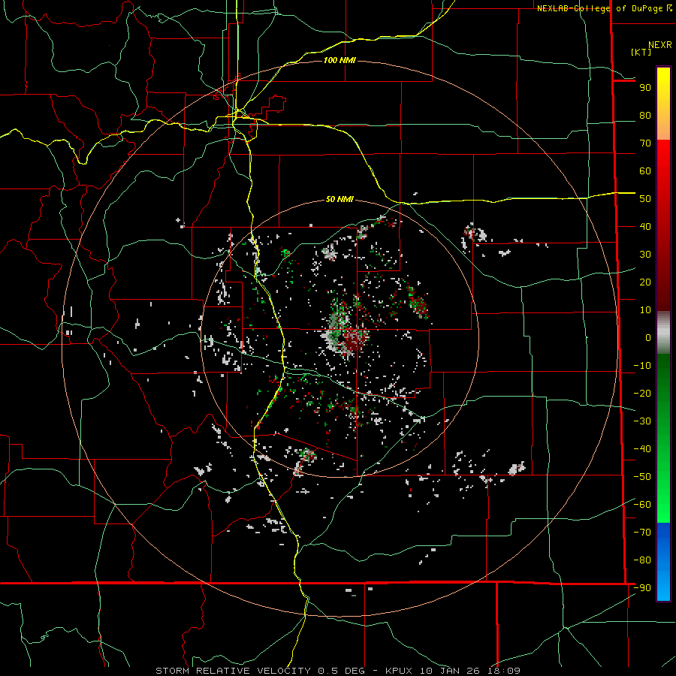Viewport: 676px width, 676px height.
Task: Click the positive "30" scale value
Action: pos(645,255)
